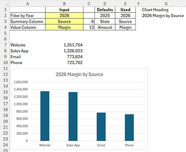Image resolution: width=186 pixels, height=152 pixels.
Task: Click the value 723,702
Action: (x=75, y=63)
